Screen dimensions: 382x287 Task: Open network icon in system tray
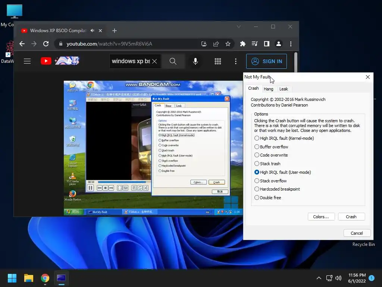click(329, 278)
